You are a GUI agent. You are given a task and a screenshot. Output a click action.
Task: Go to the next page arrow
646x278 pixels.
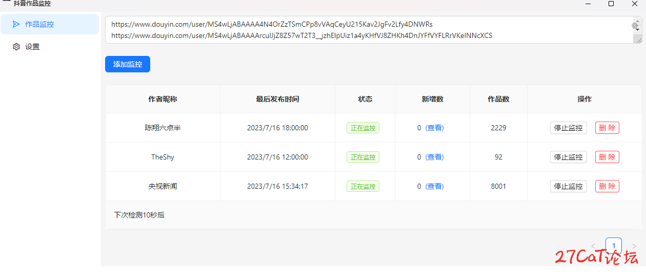click(634, 246)
